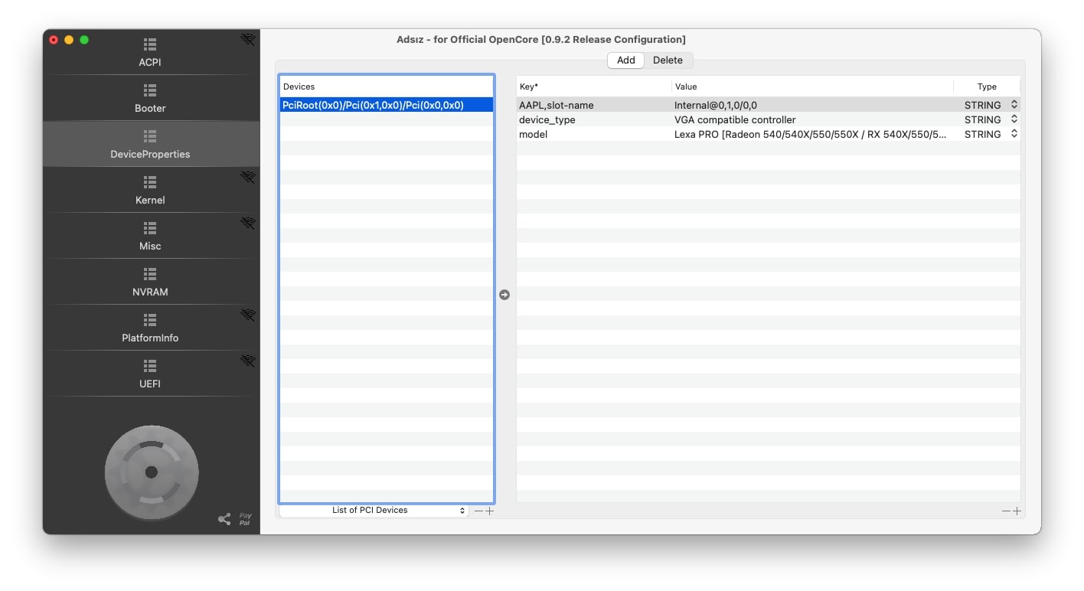This screenshot has height=591, width=1084.
Task: Click the share icon in sidebar
Action: [x=224, y=519]
